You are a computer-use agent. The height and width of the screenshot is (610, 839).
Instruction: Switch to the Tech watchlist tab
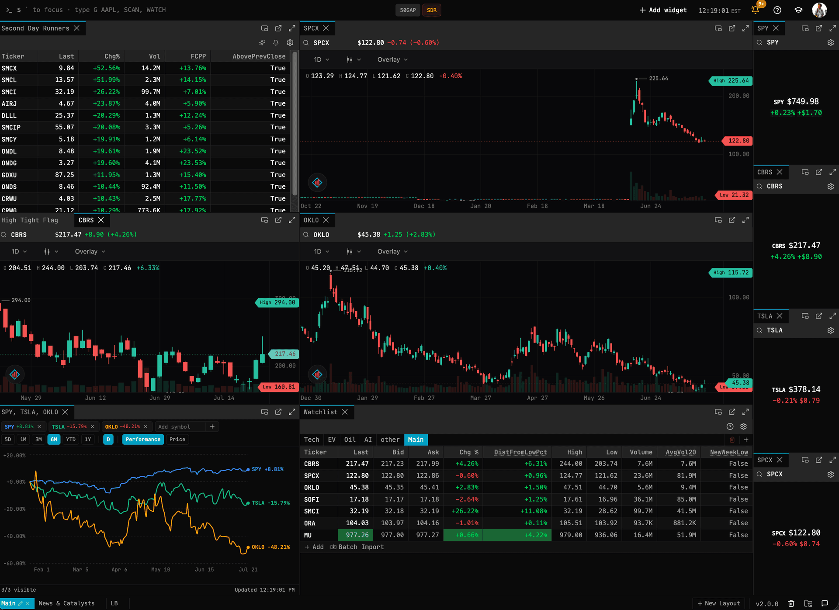[x=312, y=440]
